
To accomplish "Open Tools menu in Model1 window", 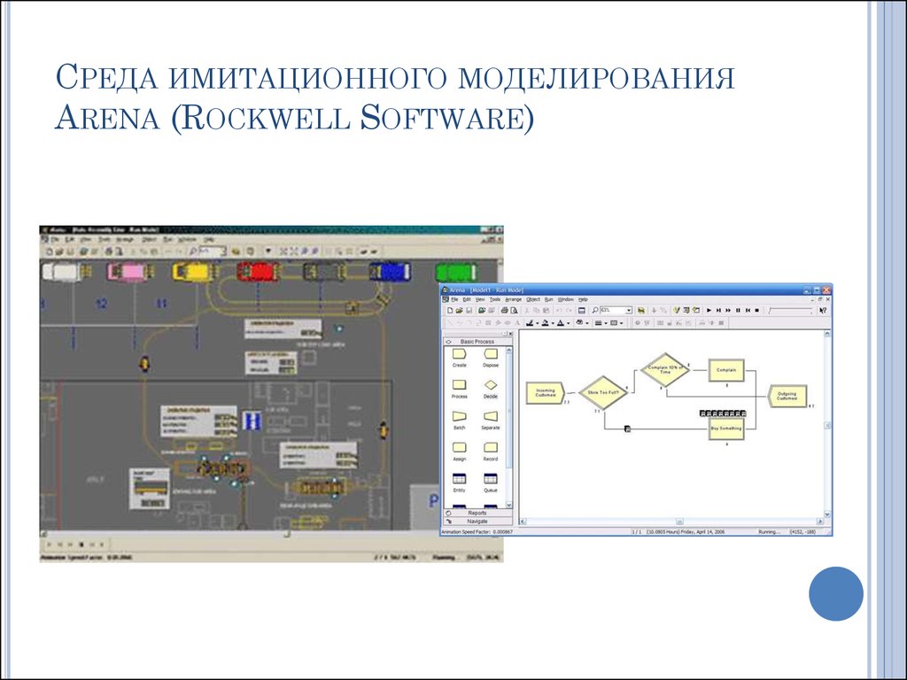I will pos(495,299).
